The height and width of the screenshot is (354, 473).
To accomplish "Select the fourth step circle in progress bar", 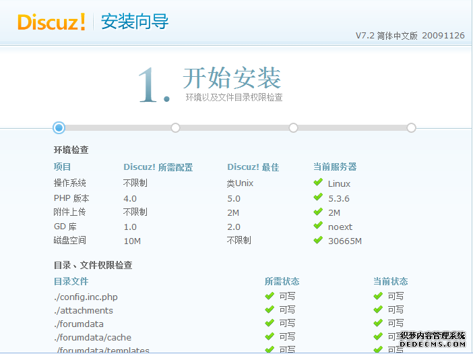I will [x=411, y=127].
